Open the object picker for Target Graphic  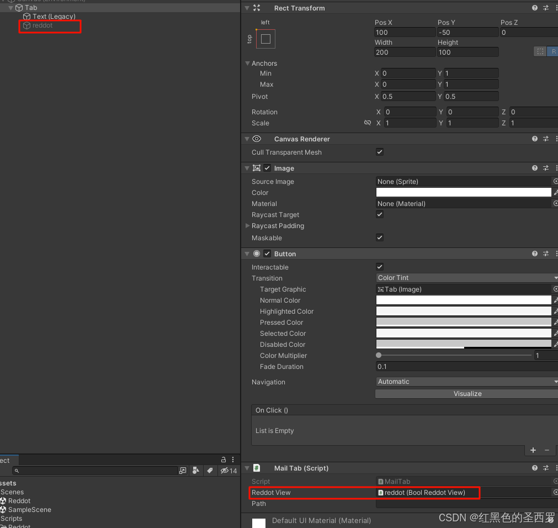pyautogui.click(x=555, y=289)
